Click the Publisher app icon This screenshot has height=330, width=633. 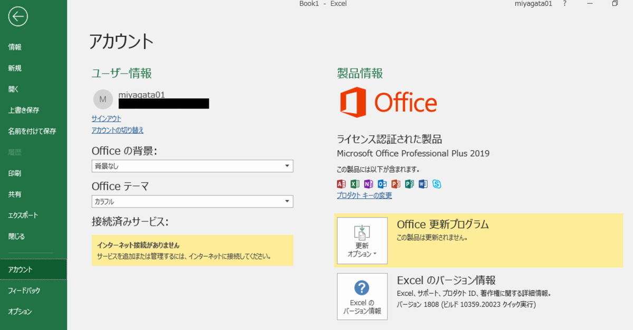click(409, 184)
